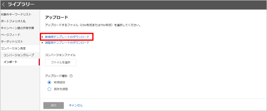This screenshot has width=267, height=111.
Task: Open the help icon next to アップロード種別
Action: pos(71,76)
